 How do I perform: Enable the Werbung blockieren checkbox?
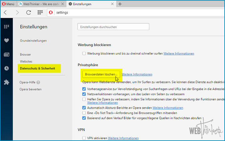[x=84, y=54]
